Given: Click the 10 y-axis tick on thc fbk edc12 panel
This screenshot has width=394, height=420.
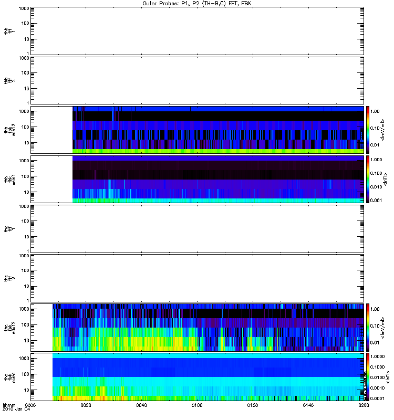Looking at the screenshot, I should tap(27, 341).
